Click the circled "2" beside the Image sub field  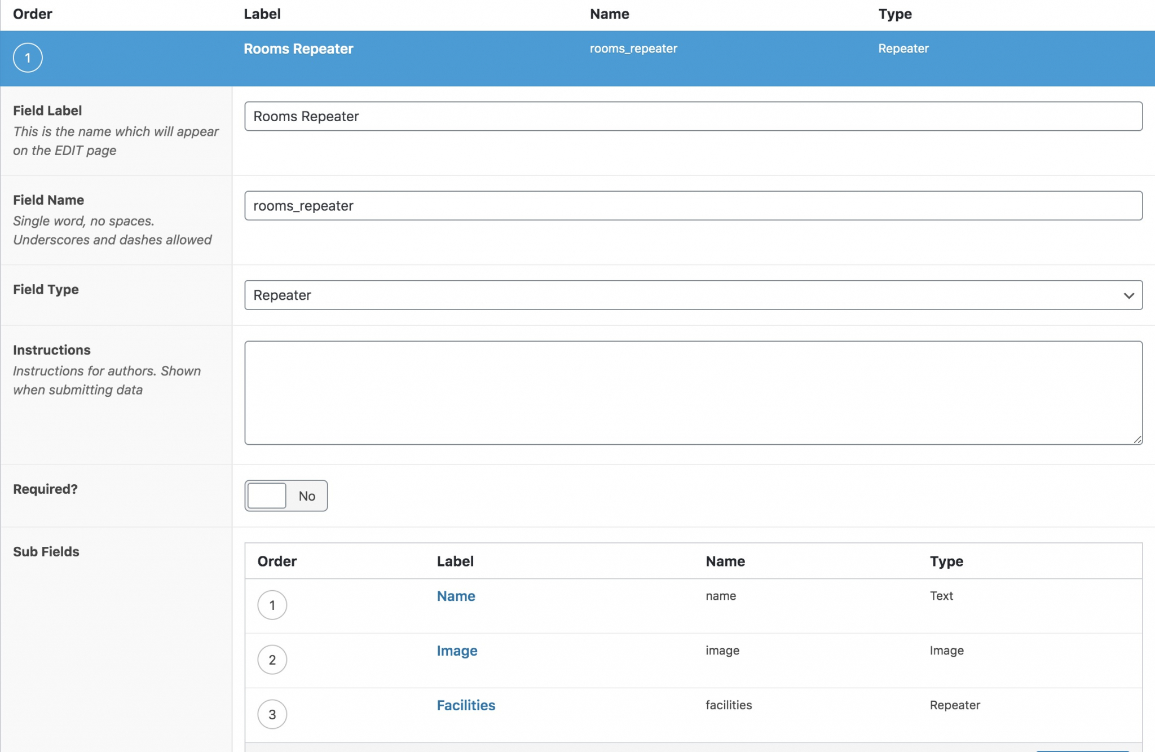pos(272,659)
